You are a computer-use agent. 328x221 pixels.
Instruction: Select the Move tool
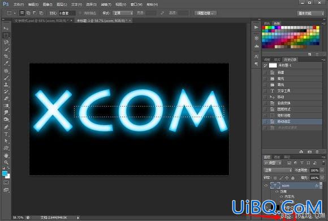[x=6, y=28]
